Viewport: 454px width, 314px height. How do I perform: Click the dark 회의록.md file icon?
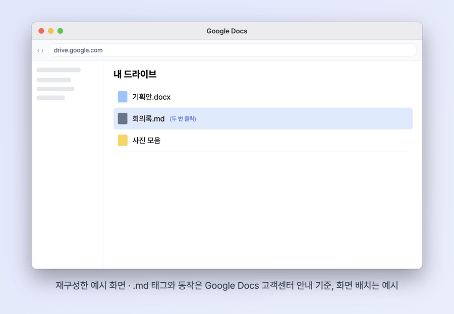pyautogui.click(x=123, y=118)
